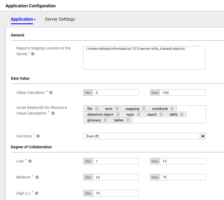224x200 pixels.
Task: Remove the "tables" keyword tag
Action: coord(128,120)
